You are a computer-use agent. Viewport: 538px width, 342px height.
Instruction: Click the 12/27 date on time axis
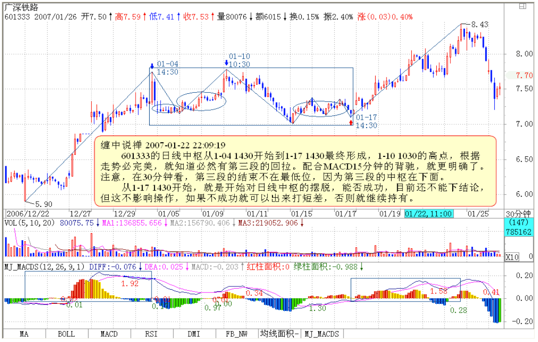(80, 214)
